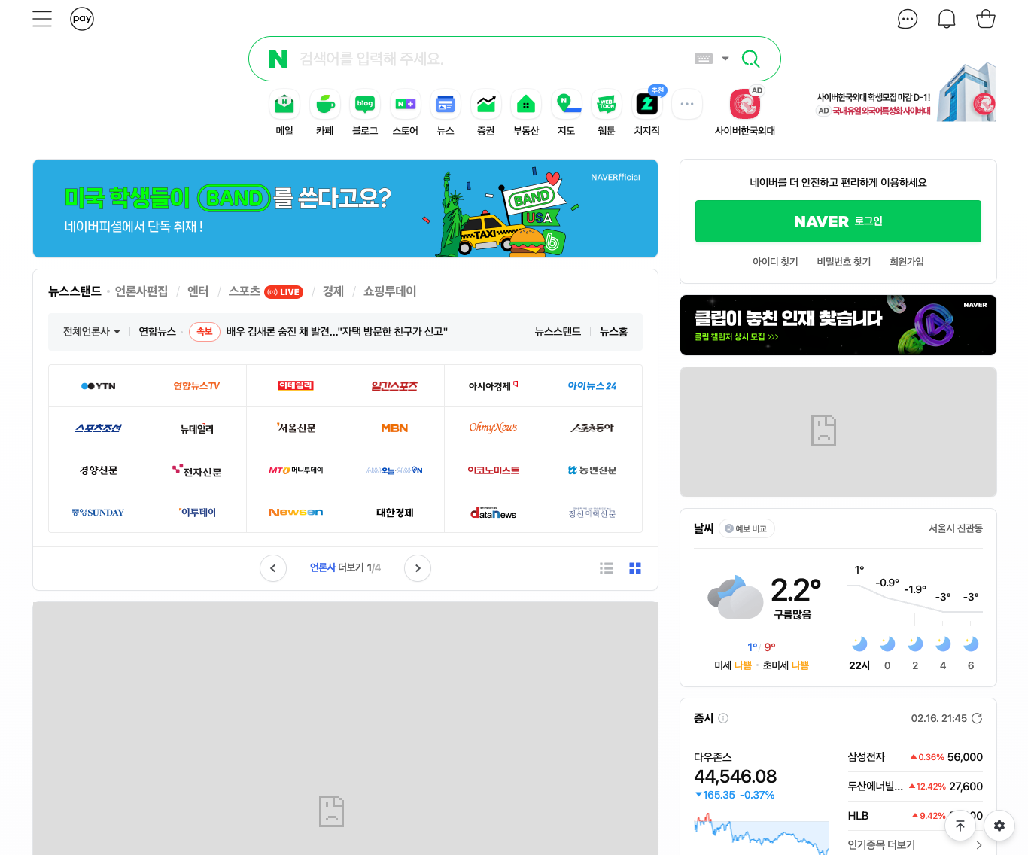The image size is (1028, 855).
Task: Click 아이디 찾기 link
Action: click(775, 262)
